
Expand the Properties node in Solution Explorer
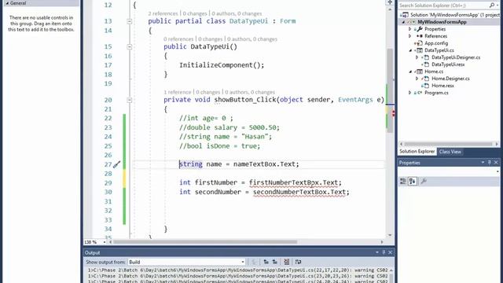coord(410,29)
